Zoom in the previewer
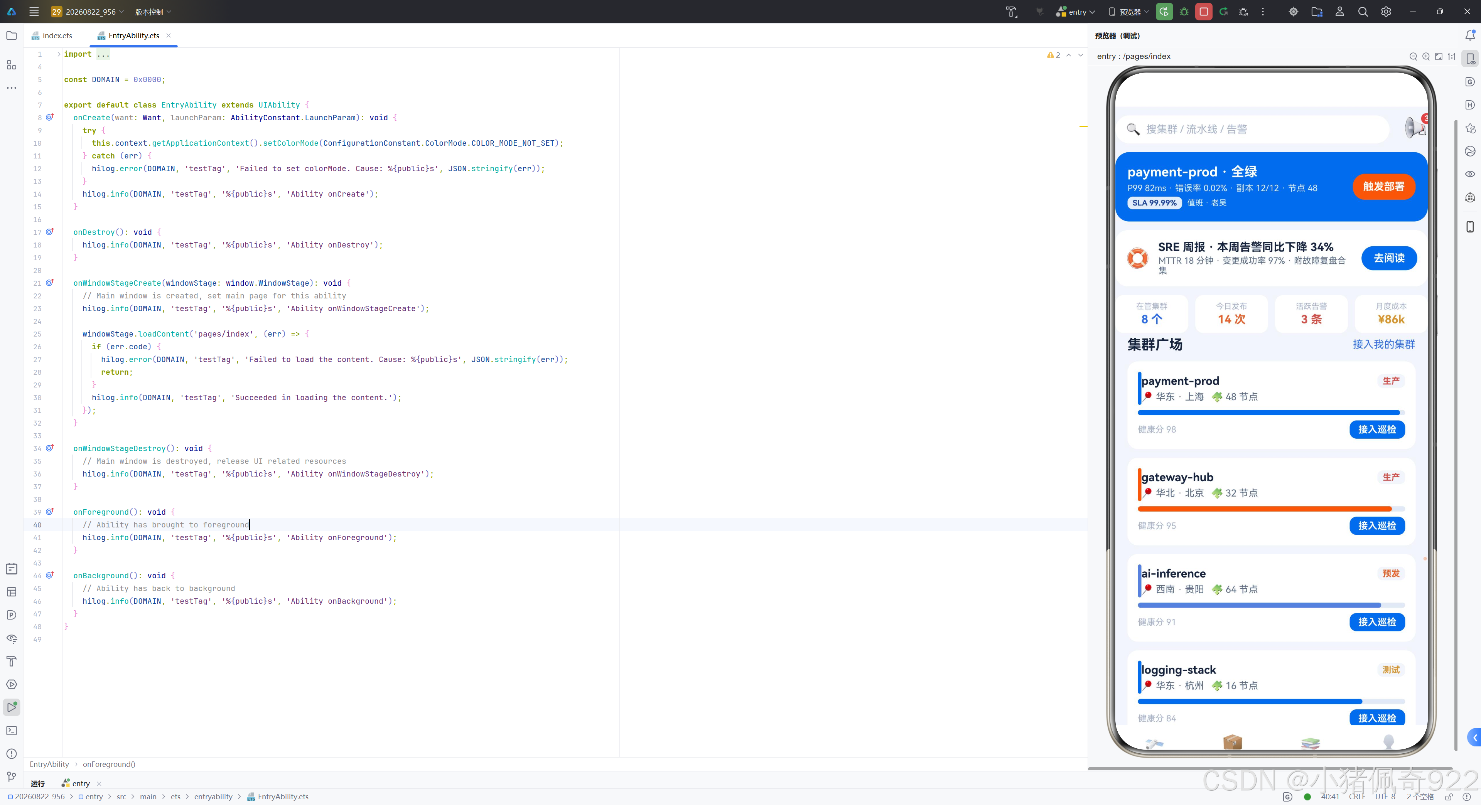The height and width of the screenshot is (805, 1481). coord(1426,56)
